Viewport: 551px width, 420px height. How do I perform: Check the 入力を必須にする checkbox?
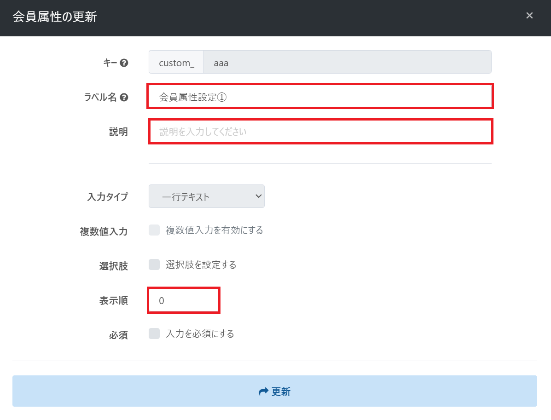(x=154, y=334)
